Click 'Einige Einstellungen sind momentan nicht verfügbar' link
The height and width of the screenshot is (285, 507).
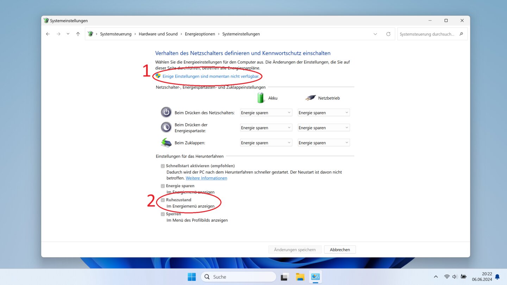pos(211,76)
